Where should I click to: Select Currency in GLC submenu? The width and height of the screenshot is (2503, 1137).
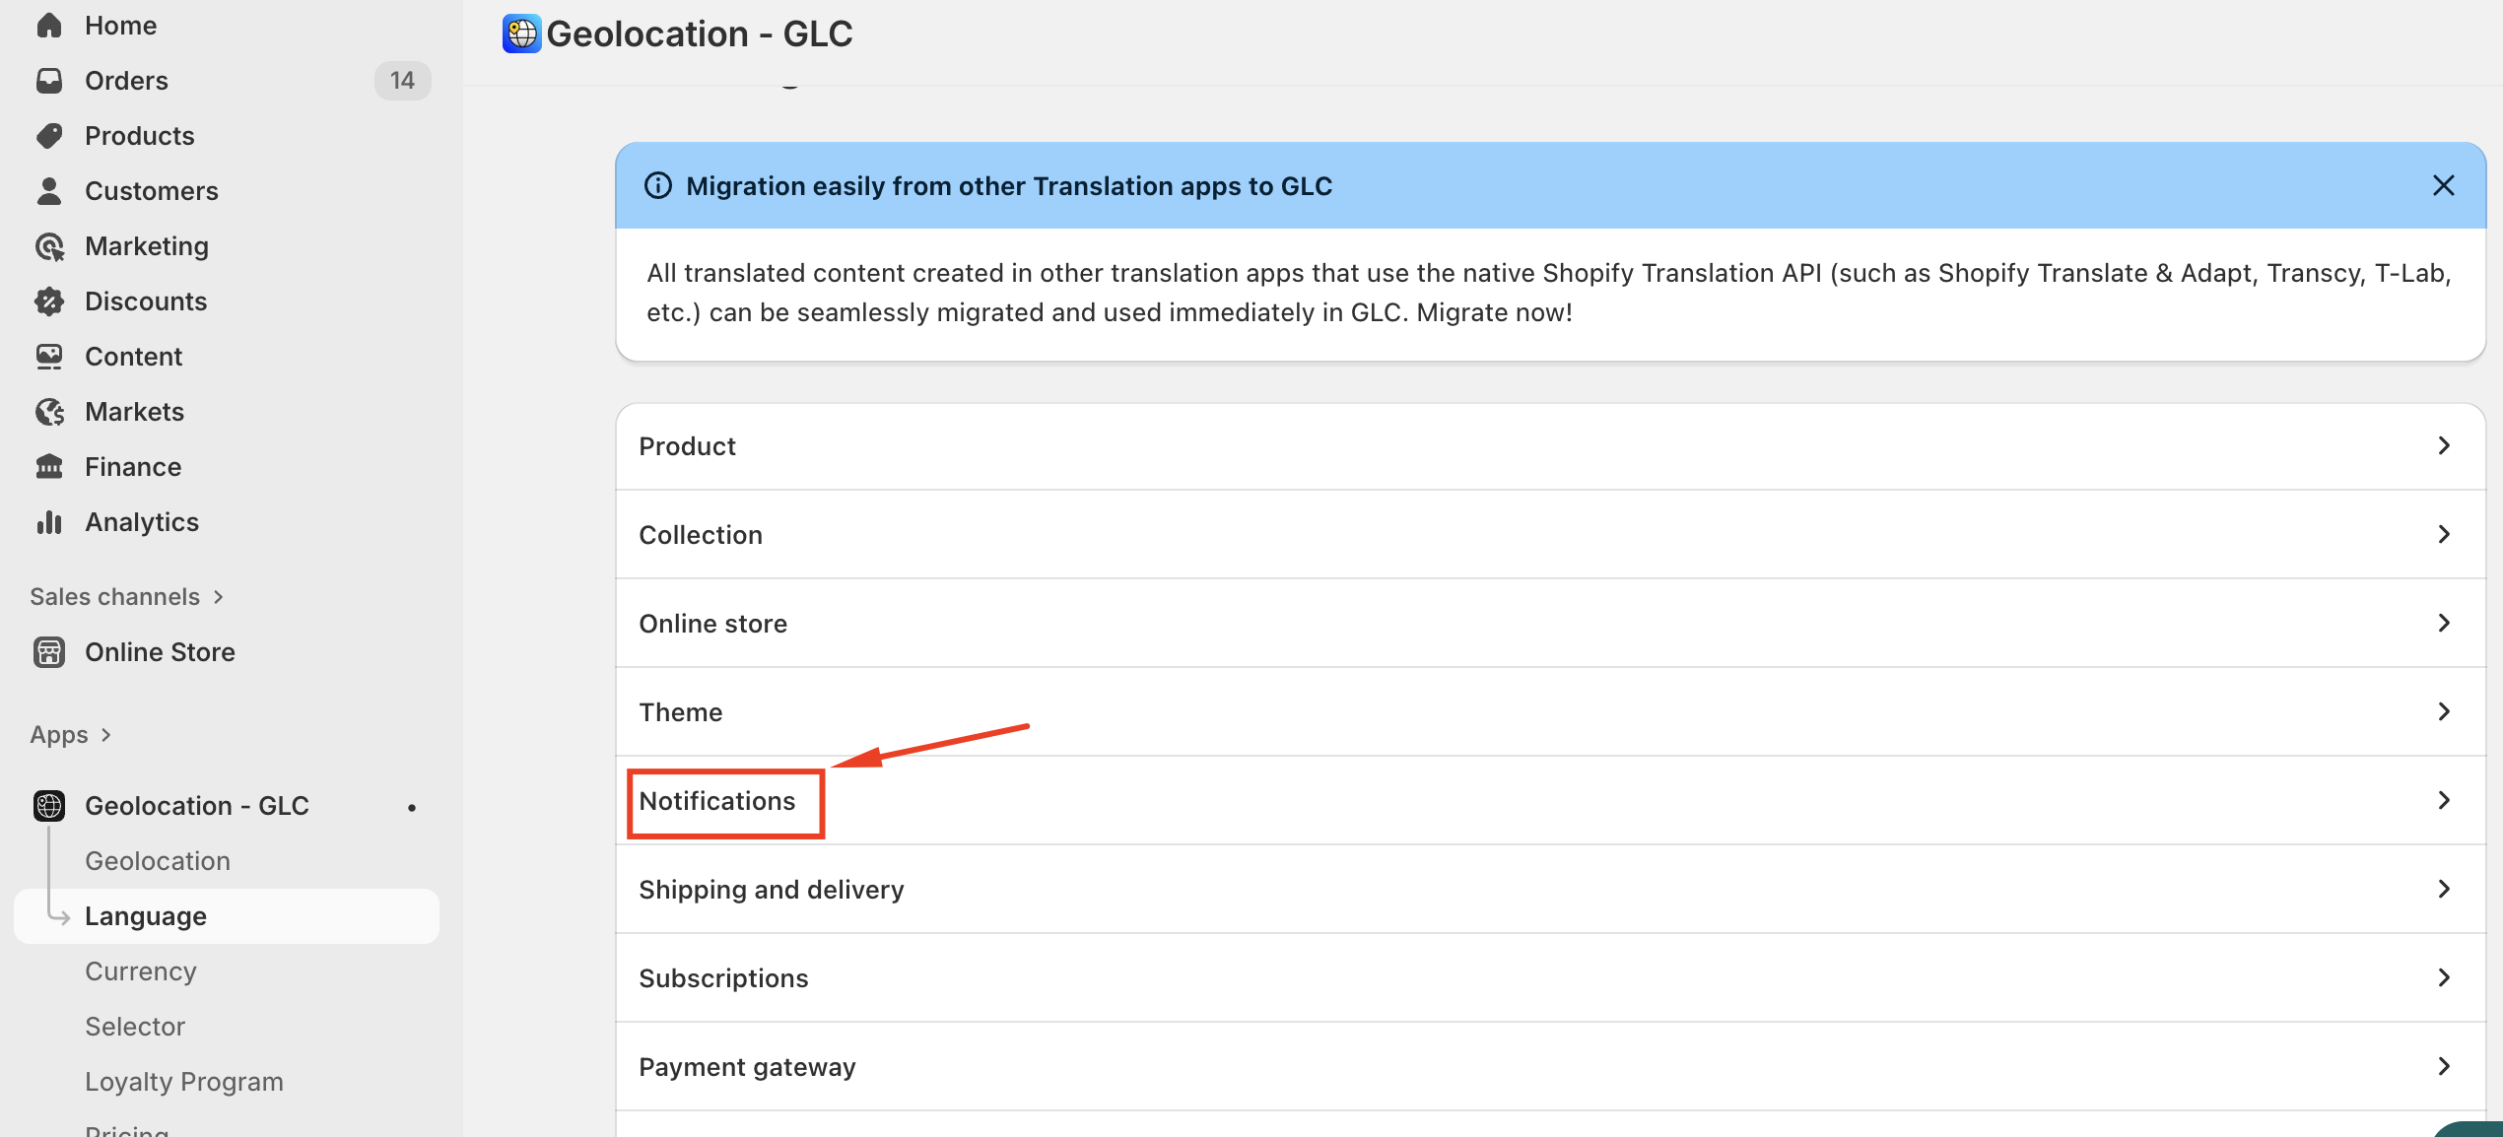[141, 971]
